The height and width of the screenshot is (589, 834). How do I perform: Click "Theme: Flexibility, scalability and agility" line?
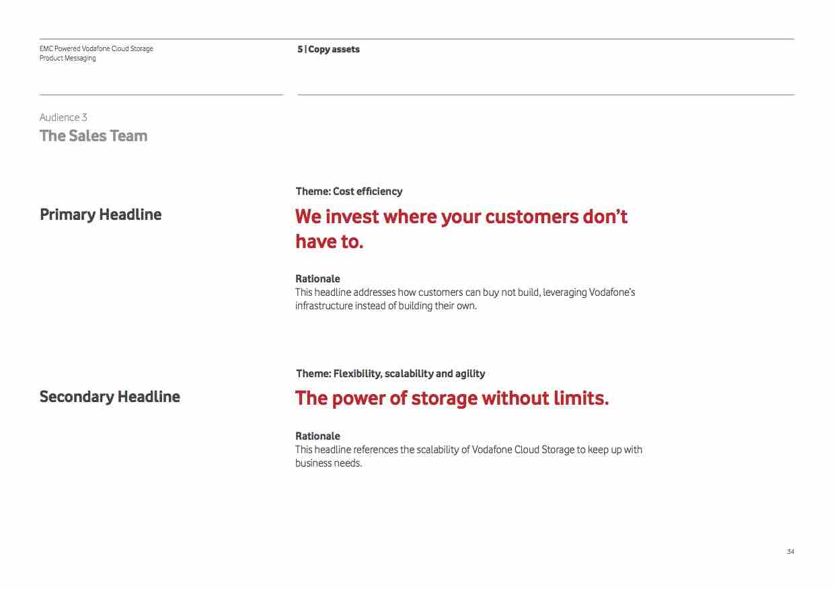pyautogui.click(x=390, y=374)
